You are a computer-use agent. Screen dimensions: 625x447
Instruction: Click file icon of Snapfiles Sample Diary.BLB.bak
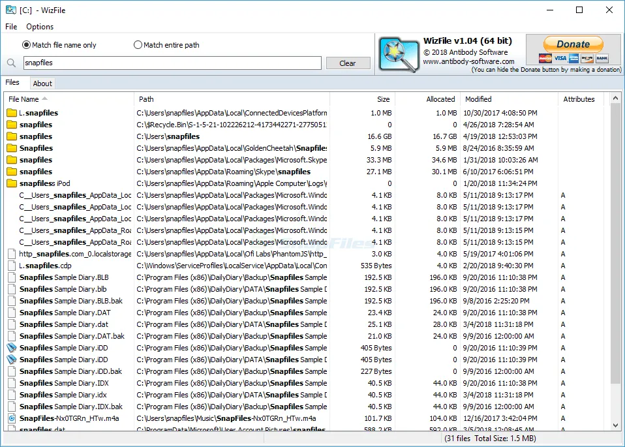12,301
